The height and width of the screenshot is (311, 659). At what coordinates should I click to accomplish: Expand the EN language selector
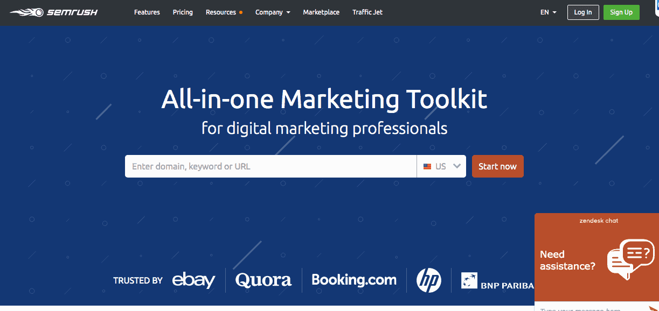(x=549, y=12)
